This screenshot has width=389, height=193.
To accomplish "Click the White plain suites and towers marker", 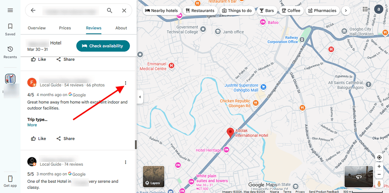I will pos(191,181).
